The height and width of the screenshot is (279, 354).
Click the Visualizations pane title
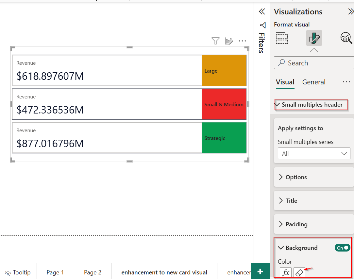298,12
